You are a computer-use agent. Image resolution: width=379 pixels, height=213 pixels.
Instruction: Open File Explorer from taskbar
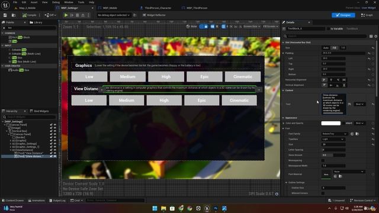pyautogui.click(x=163, y=208)
